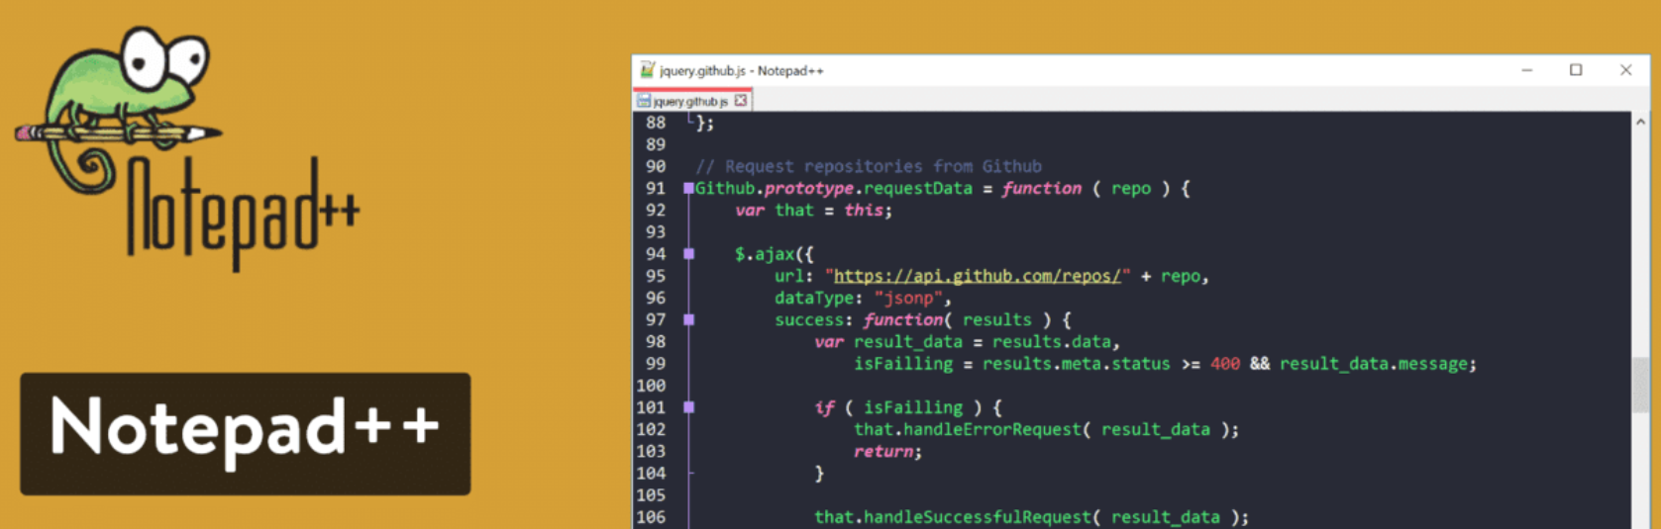Click the comment "// Request repositories from Github"

[x=869, y=166]
